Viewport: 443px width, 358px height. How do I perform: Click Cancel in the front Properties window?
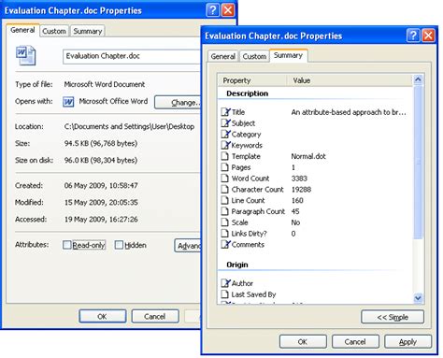tap(355, 342)
